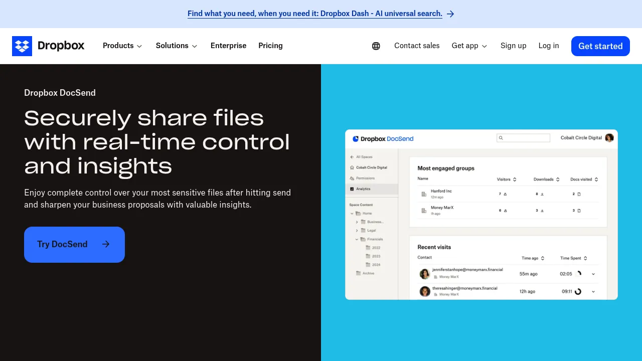642x361 pixels.
Task: Collapse the Home folder in preview tree
Action: click(352, 214)
